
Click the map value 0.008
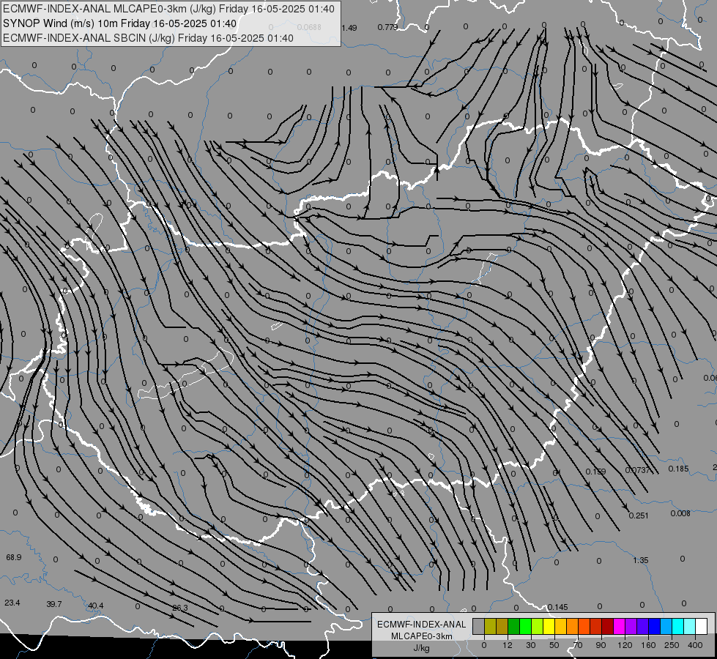(x=680, y=513)
